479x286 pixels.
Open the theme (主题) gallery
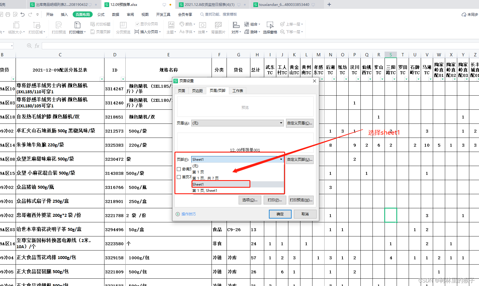tap(171, 28)
